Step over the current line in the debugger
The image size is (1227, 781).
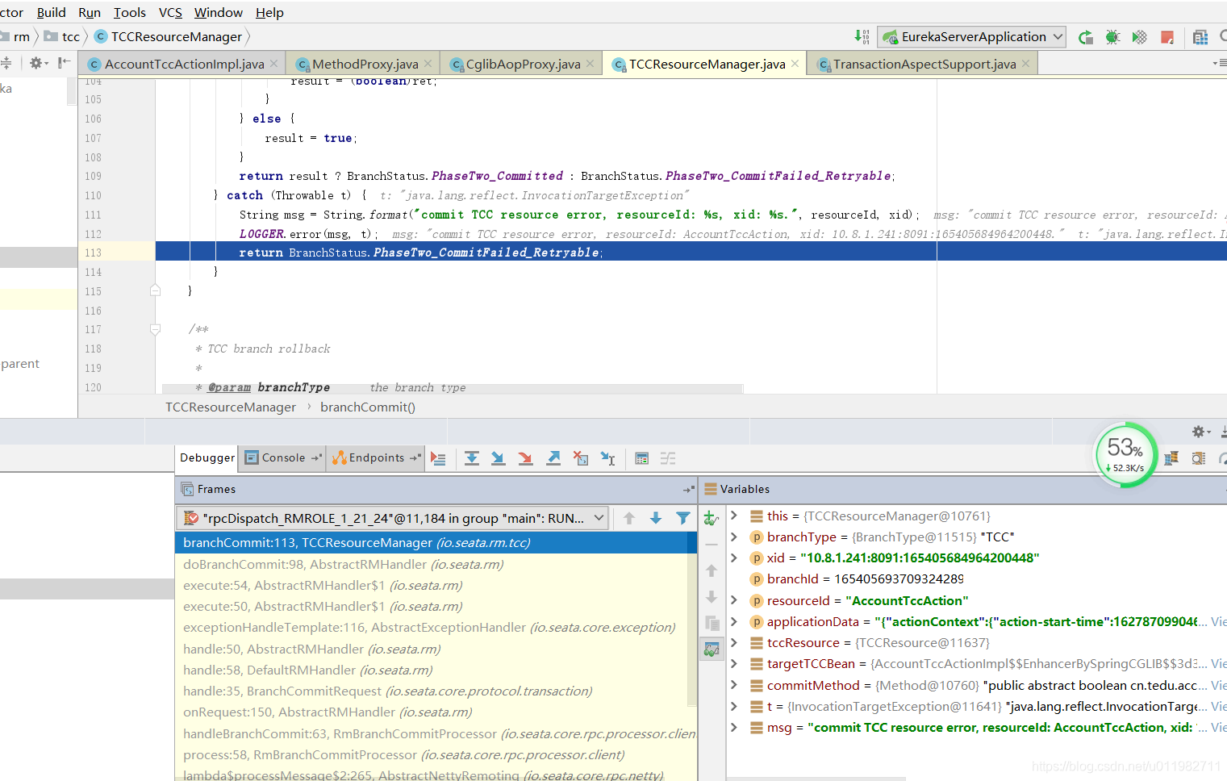click(472, 458)
